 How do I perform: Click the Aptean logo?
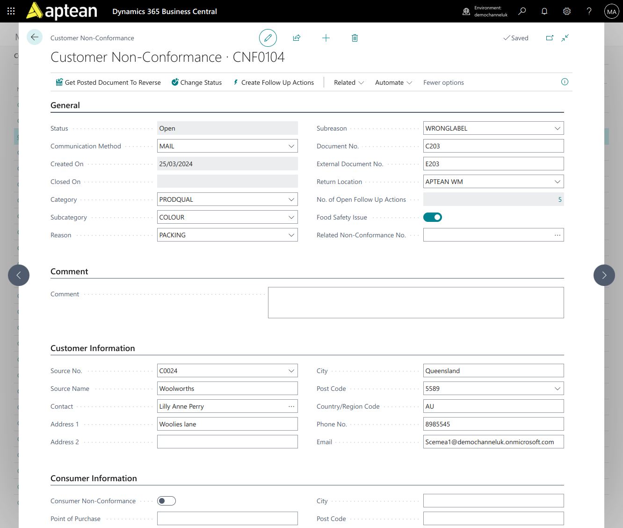[62, 11]
